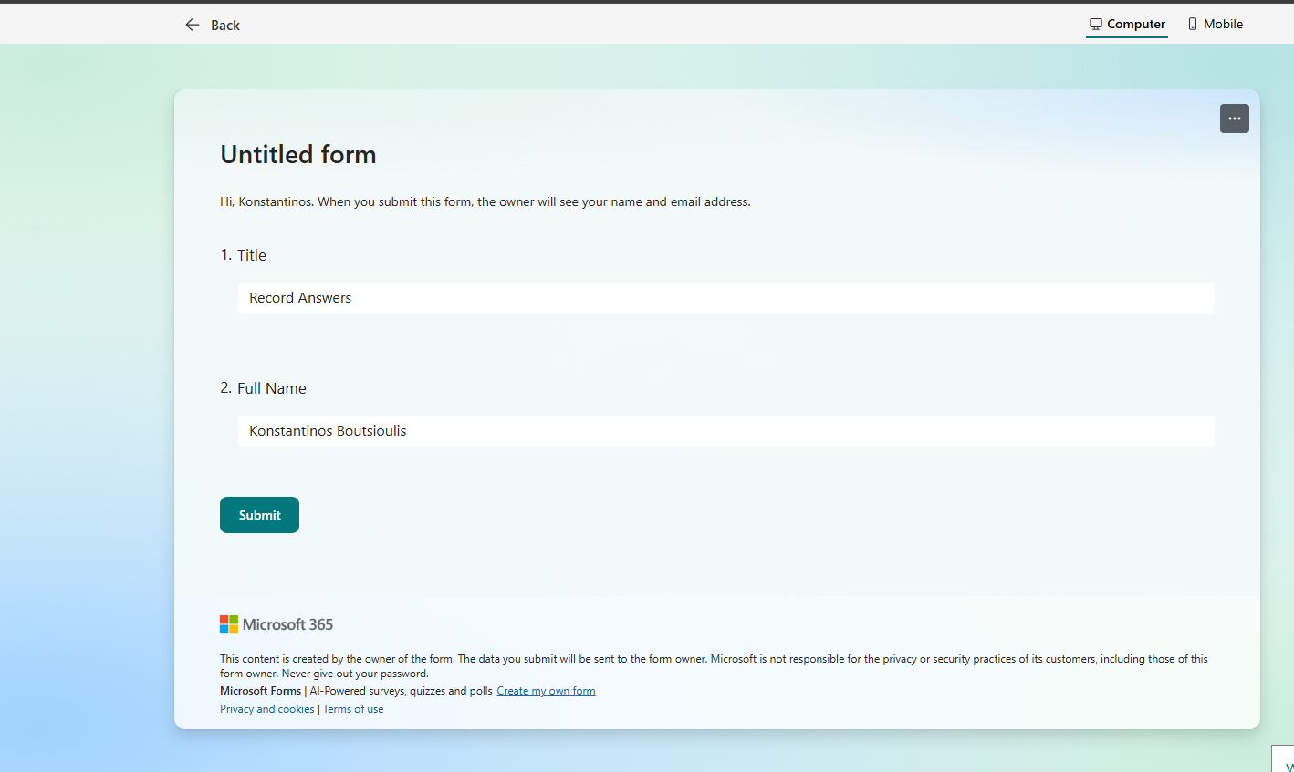The width and height of the screenshot is (1294, 772).
Task: Switch to the Mobile preview tab
Action: tap(1216, 25)
